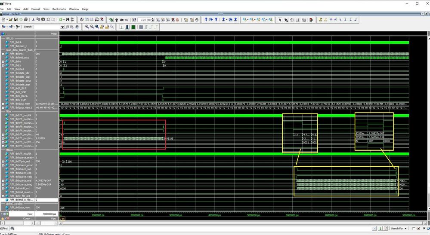Click the Print icon in toolbar
The height and width of the screenshot is (235, 430).
pos(26,19)
